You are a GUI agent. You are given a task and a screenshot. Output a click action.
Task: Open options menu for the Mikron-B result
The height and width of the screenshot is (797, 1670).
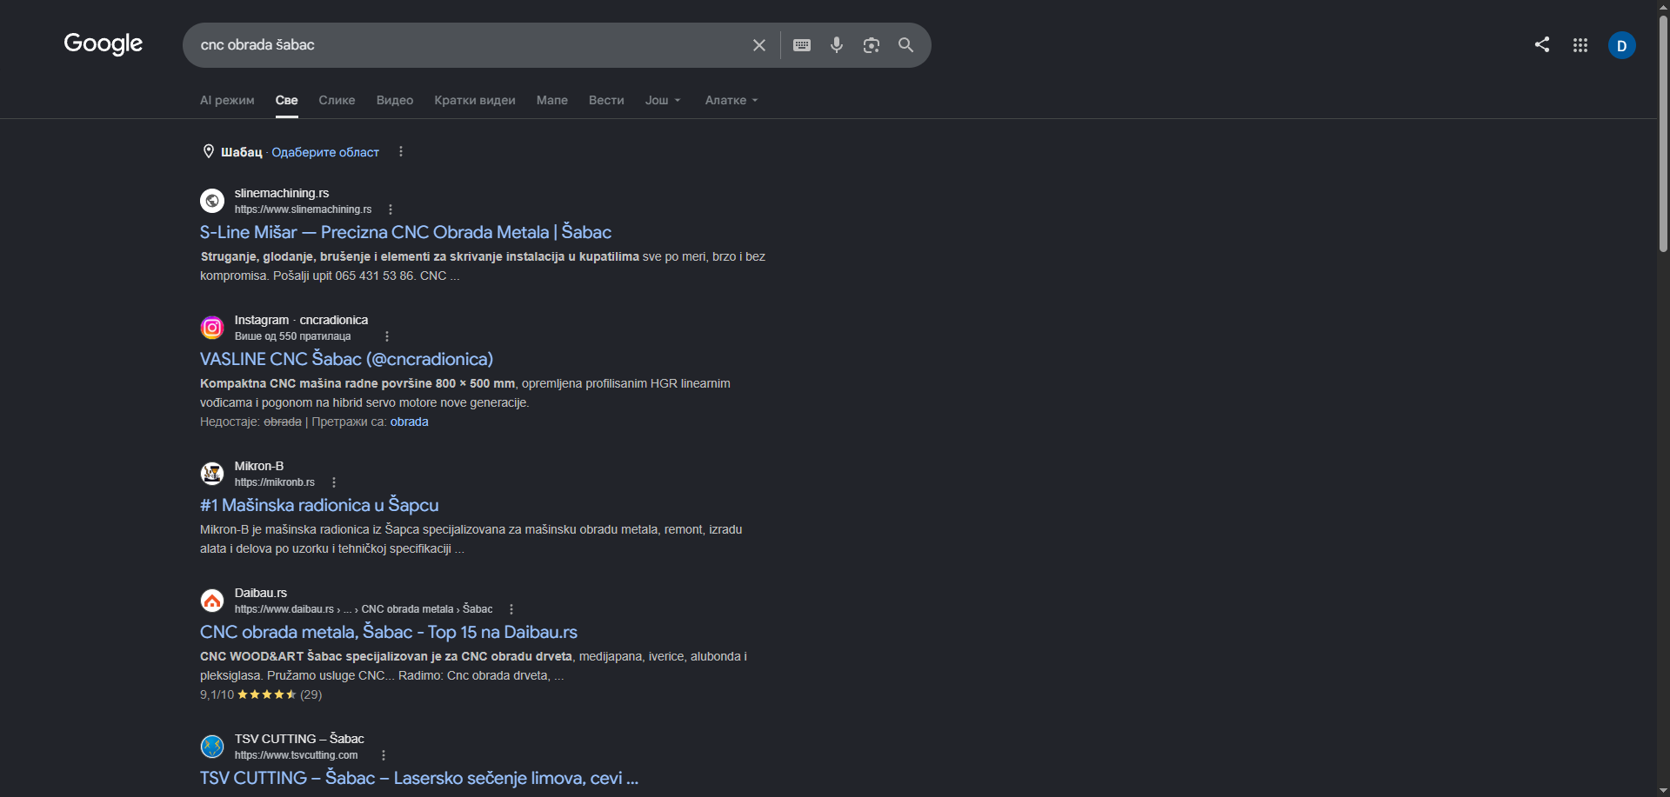coord(334,482)
